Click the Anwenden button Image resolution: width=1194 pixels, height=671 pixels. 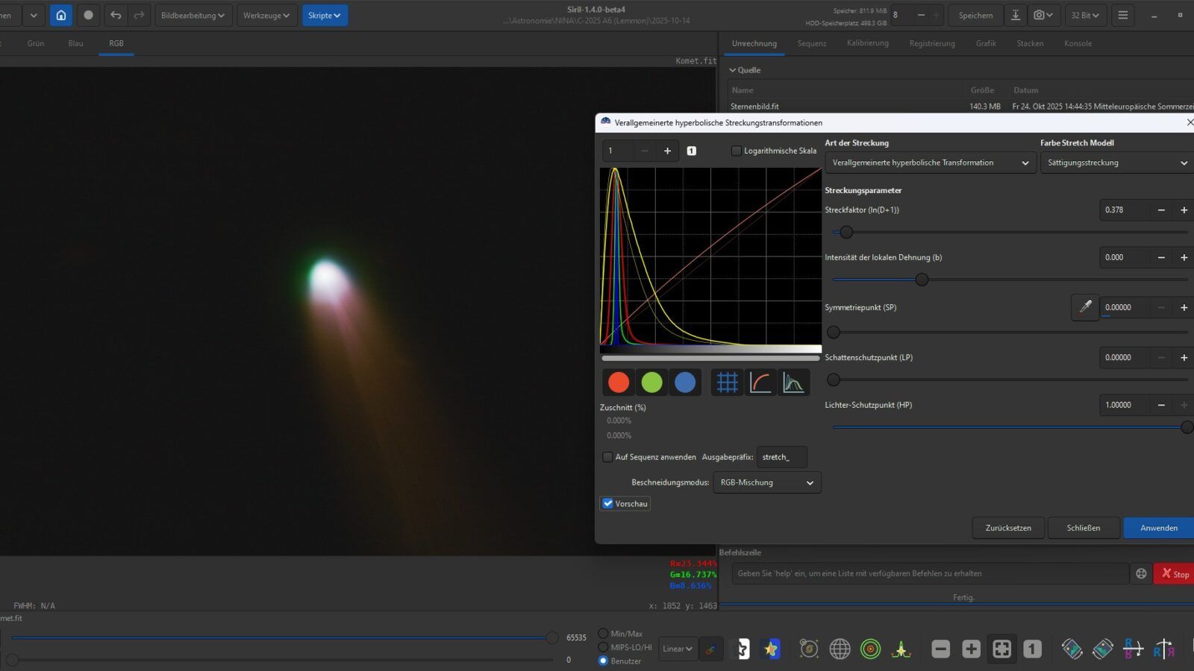1158,528
